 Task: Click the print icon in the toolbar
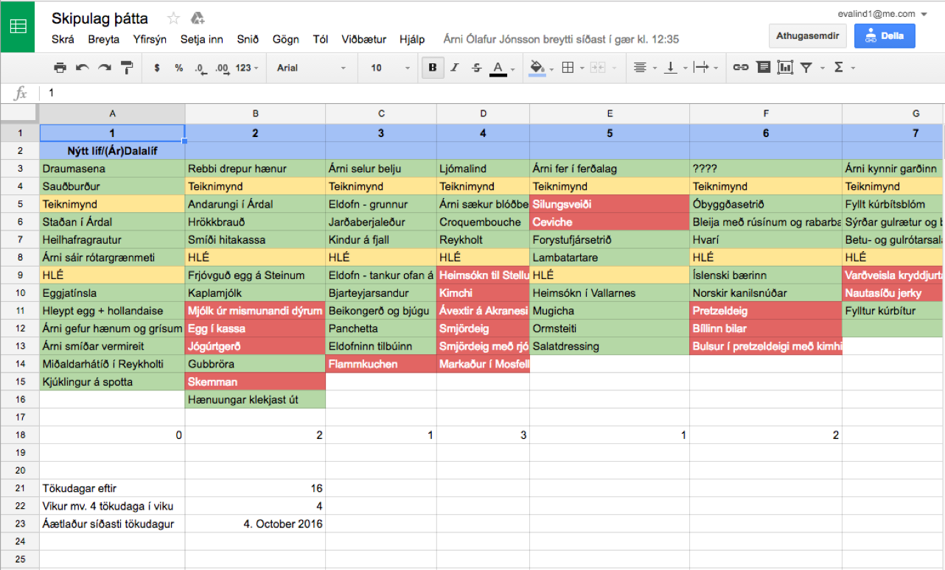pos(60,68)
